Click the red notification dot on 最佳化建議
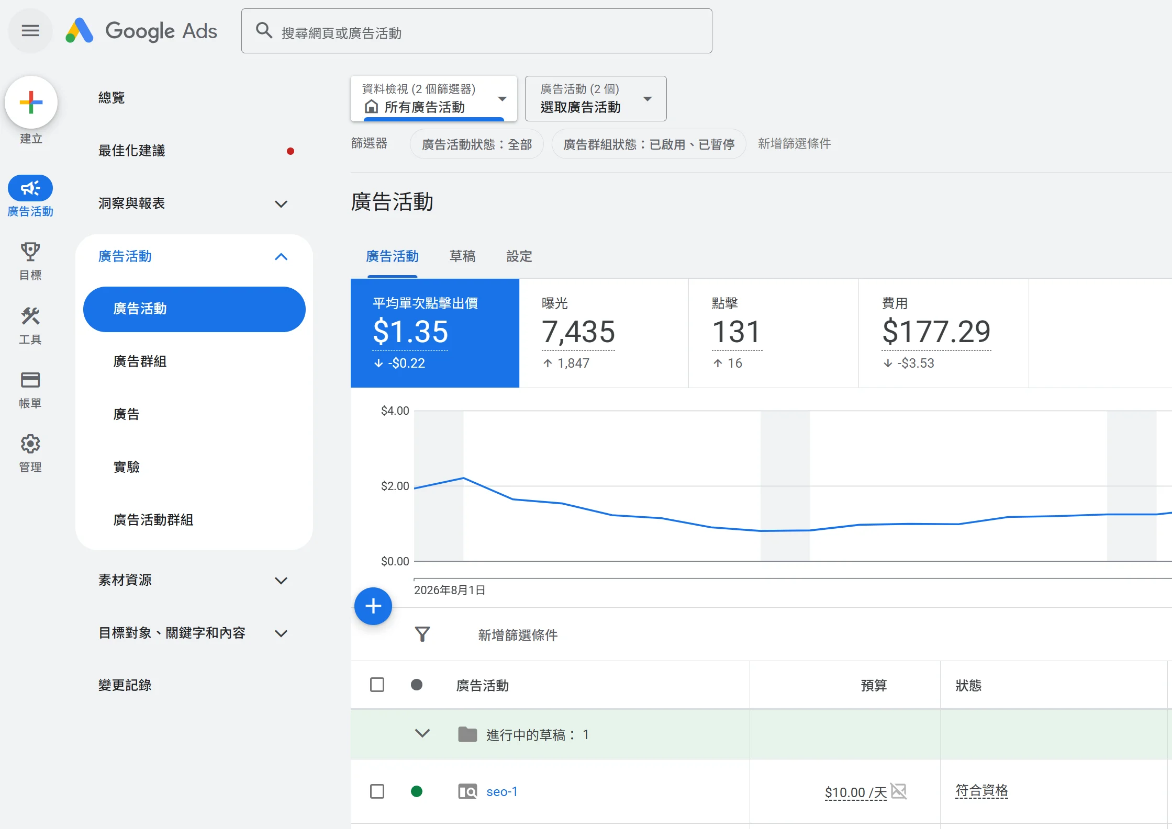The height and width of the screenshot is (829, 1172). point(291,151)
